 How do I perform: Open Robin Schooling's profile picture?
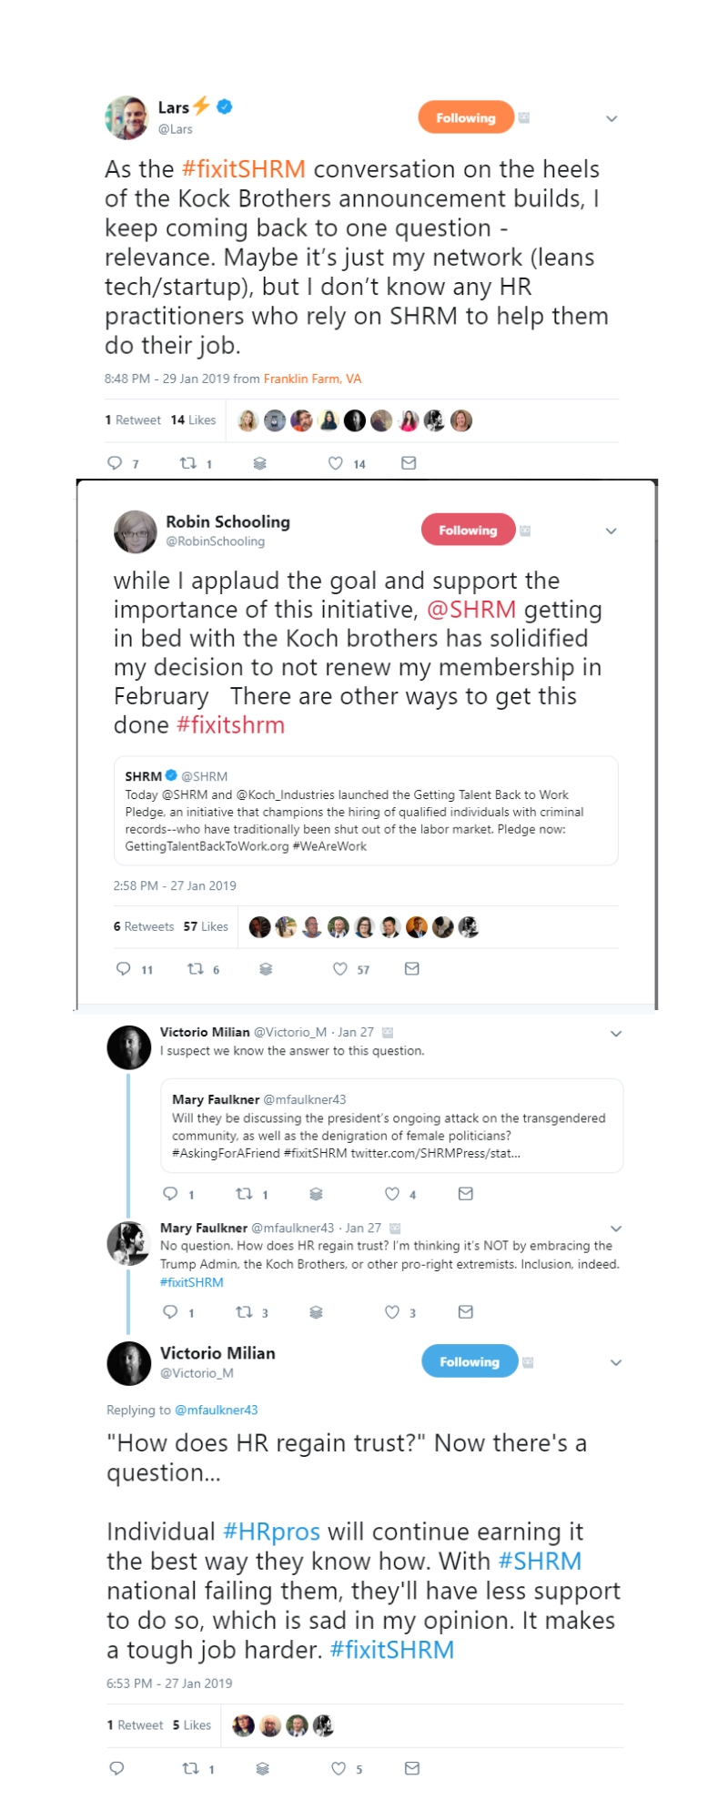coord(136,531)
